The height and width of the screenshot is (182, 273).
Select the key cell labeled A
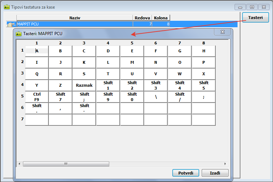37,51
